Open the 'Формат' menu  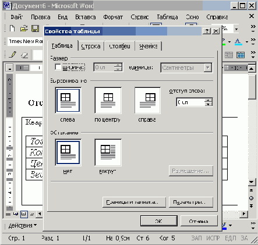113,17
